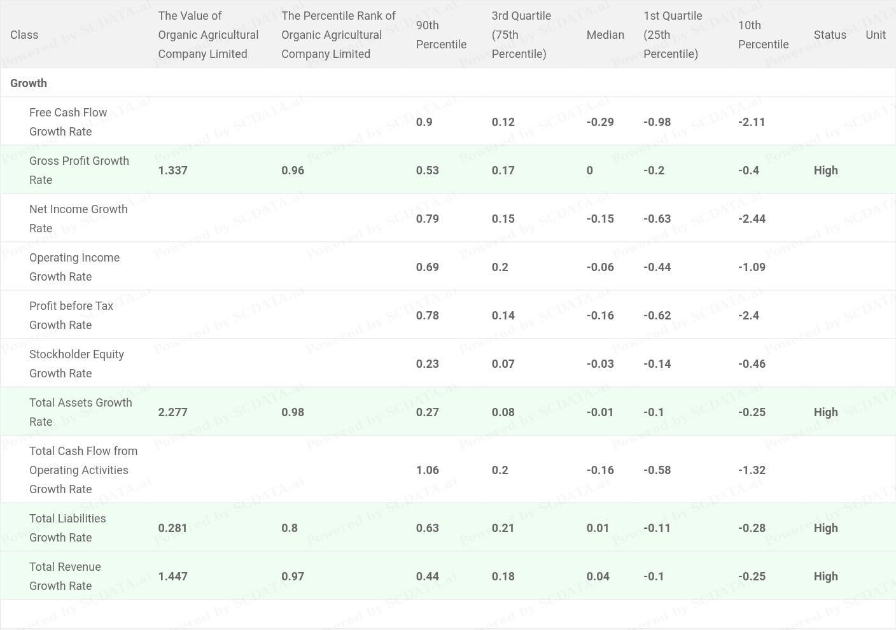Click the 0.44 Total Revenue 90th percentile
This screenshot has width=896, height=630.
point(427,577)
